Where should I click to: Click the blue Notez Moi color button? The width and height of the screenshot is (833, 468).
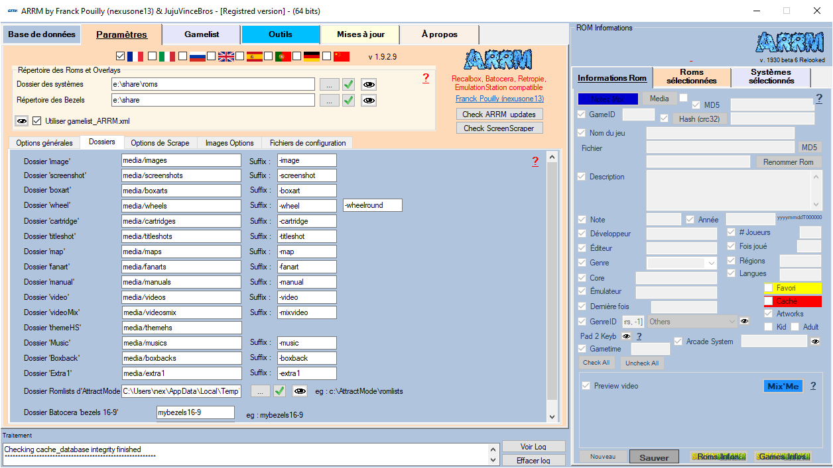tap(608, 99)
